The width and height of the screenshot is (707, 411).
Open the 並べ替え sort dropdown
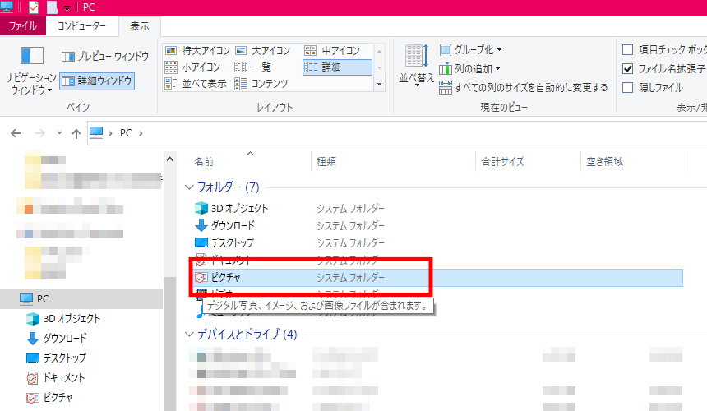(x=416, y=67)
